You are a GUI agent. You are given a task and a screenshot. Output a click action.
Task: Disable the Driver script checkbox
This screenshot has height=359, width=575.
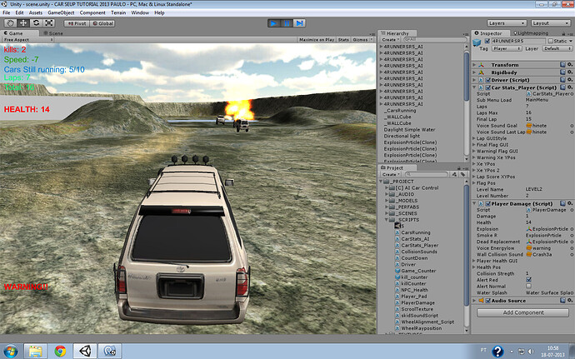tap(488, 80)
